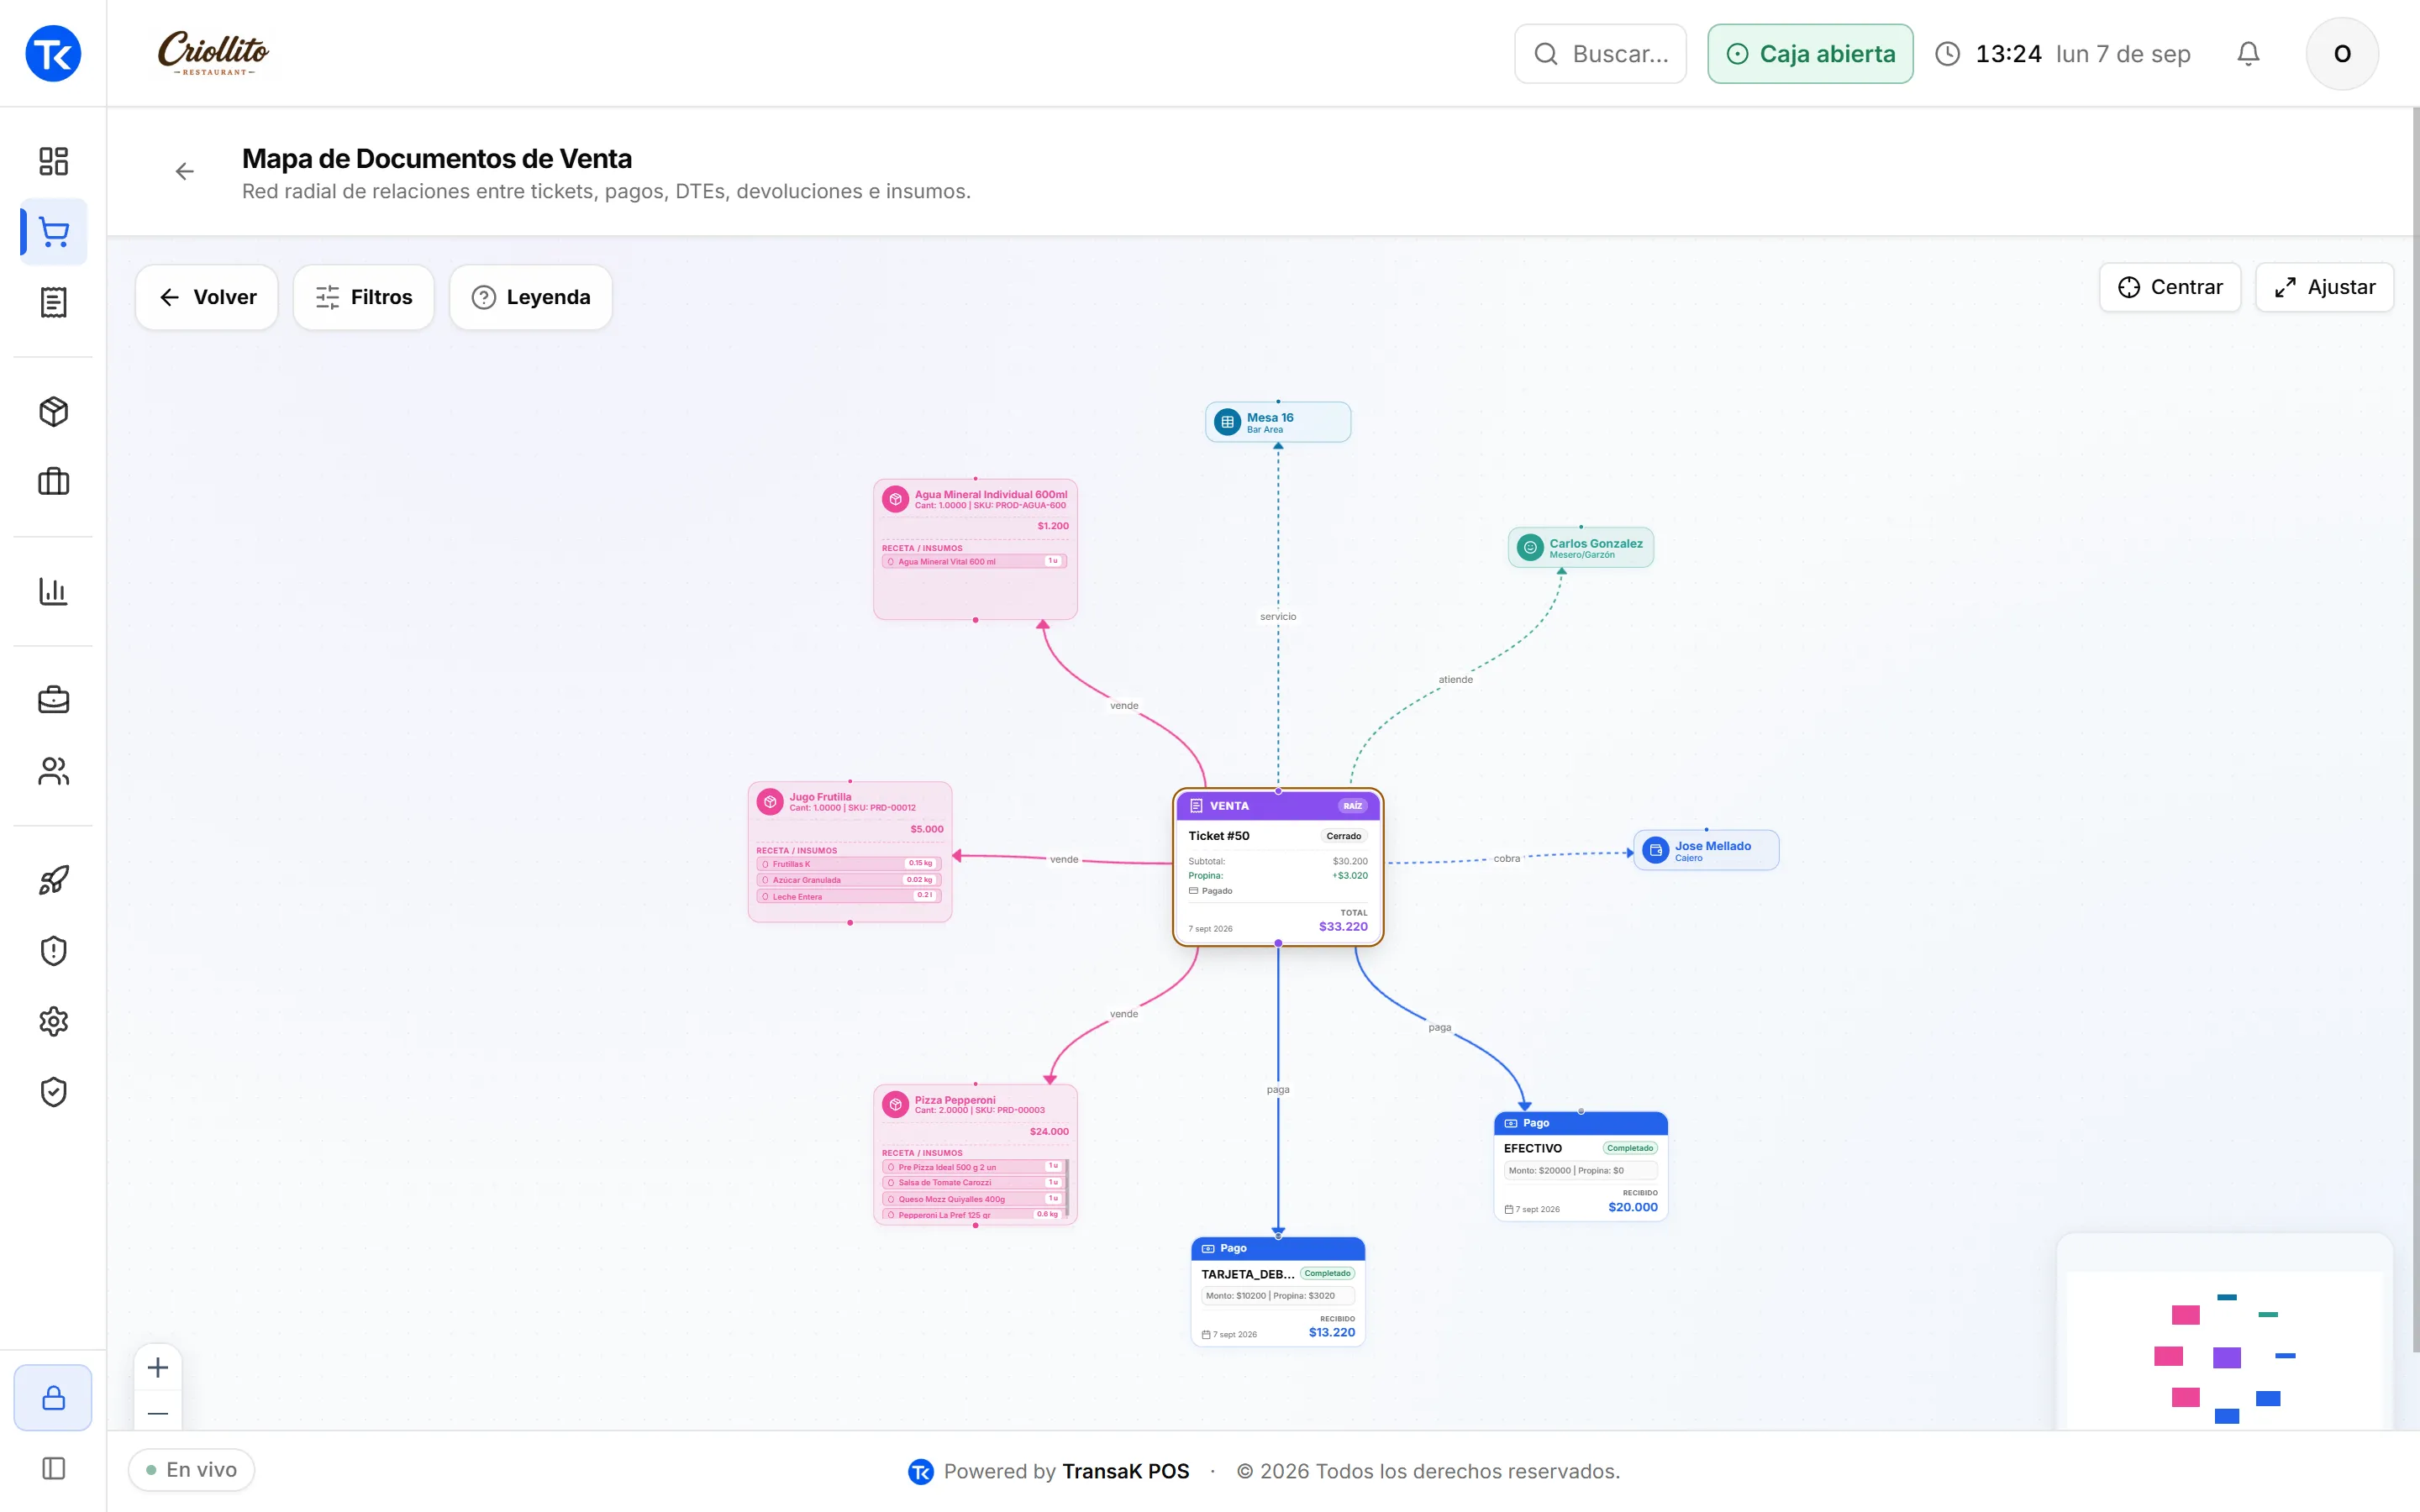Click the shield check icon in sidebar
This screenshot has width=2420, height=1512.
pyautogui.click(x=53, y=1091)
